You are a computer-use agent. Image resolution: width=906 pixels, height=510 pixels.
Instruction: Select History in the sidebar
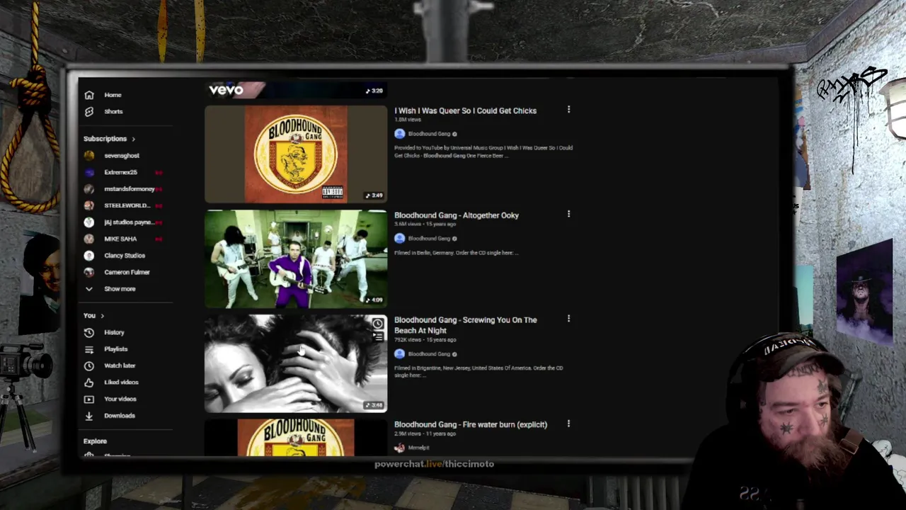(x=114, y=332)
